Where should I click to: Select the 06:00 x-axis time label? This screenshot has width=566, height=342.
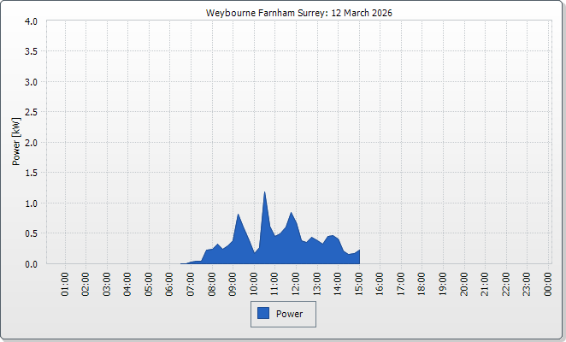pos(170,283)
